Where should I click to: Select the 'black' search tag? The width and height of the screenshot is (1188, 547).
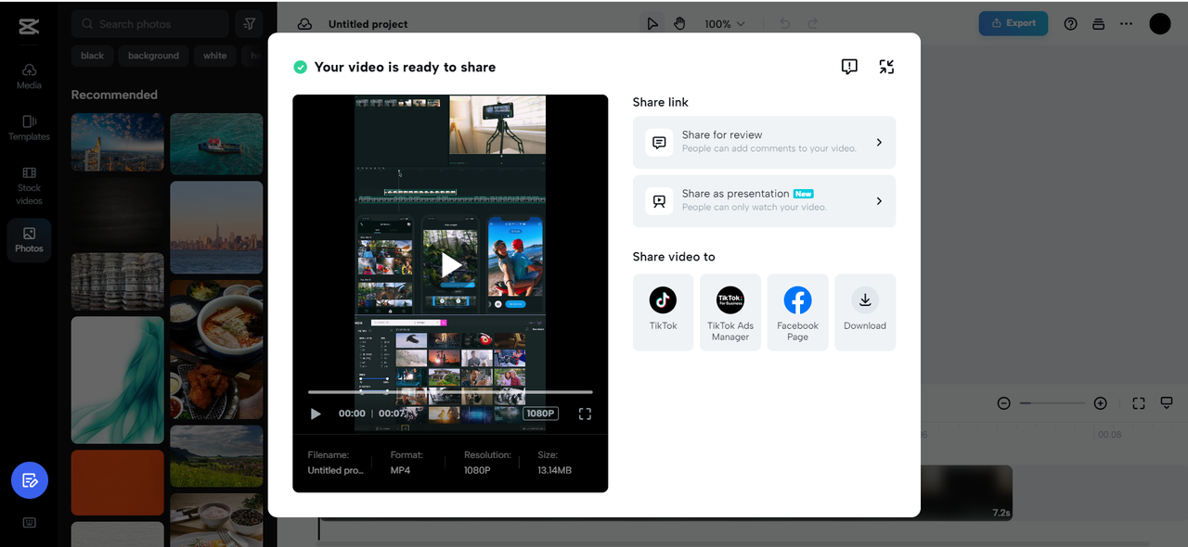pyautogui.click(x=93, y=56)
